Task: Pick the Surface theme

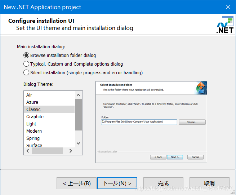Action: (x=49, y=145)
